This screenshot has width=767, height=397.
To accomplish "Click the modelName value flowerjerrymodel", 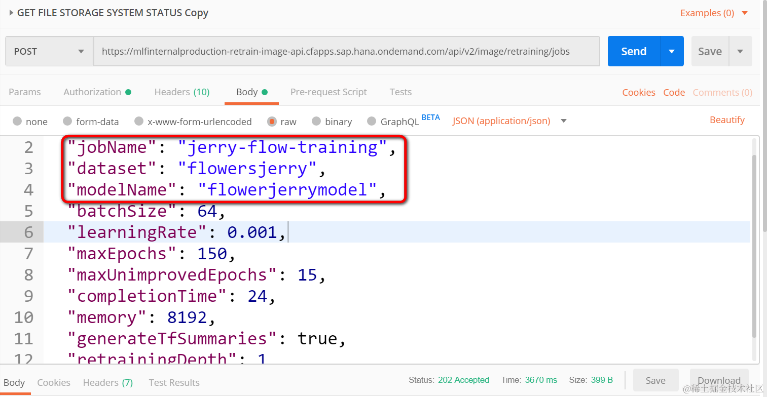I will tap(288, 190).
